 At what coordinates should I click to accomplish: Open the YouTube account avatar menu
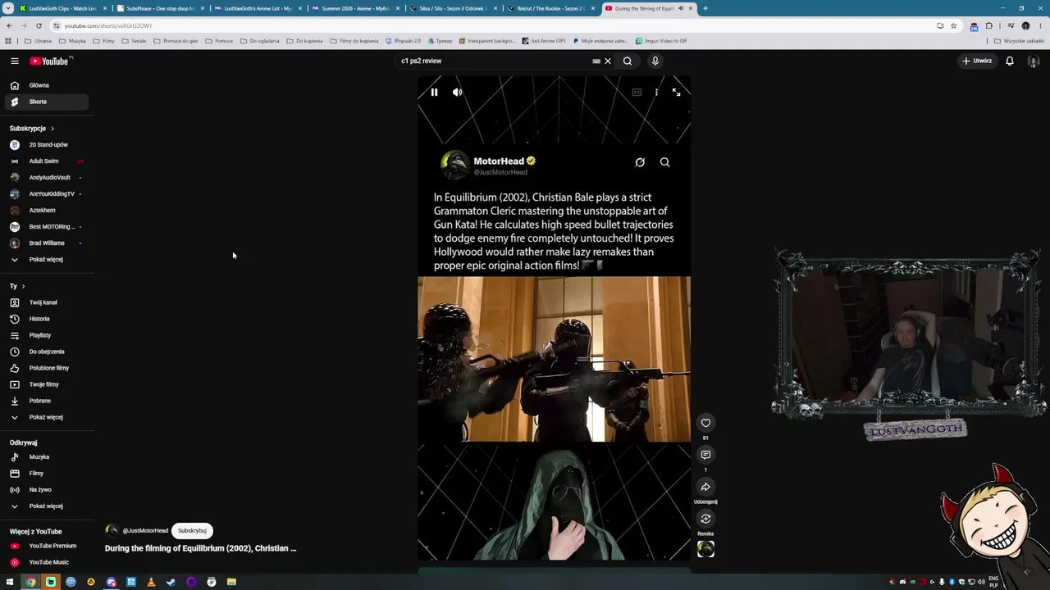1034,61
